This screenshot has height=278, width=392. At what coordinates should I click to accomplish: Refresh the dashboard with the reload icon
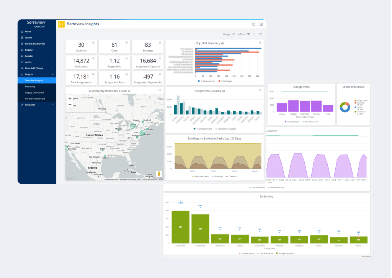[234, 34]
